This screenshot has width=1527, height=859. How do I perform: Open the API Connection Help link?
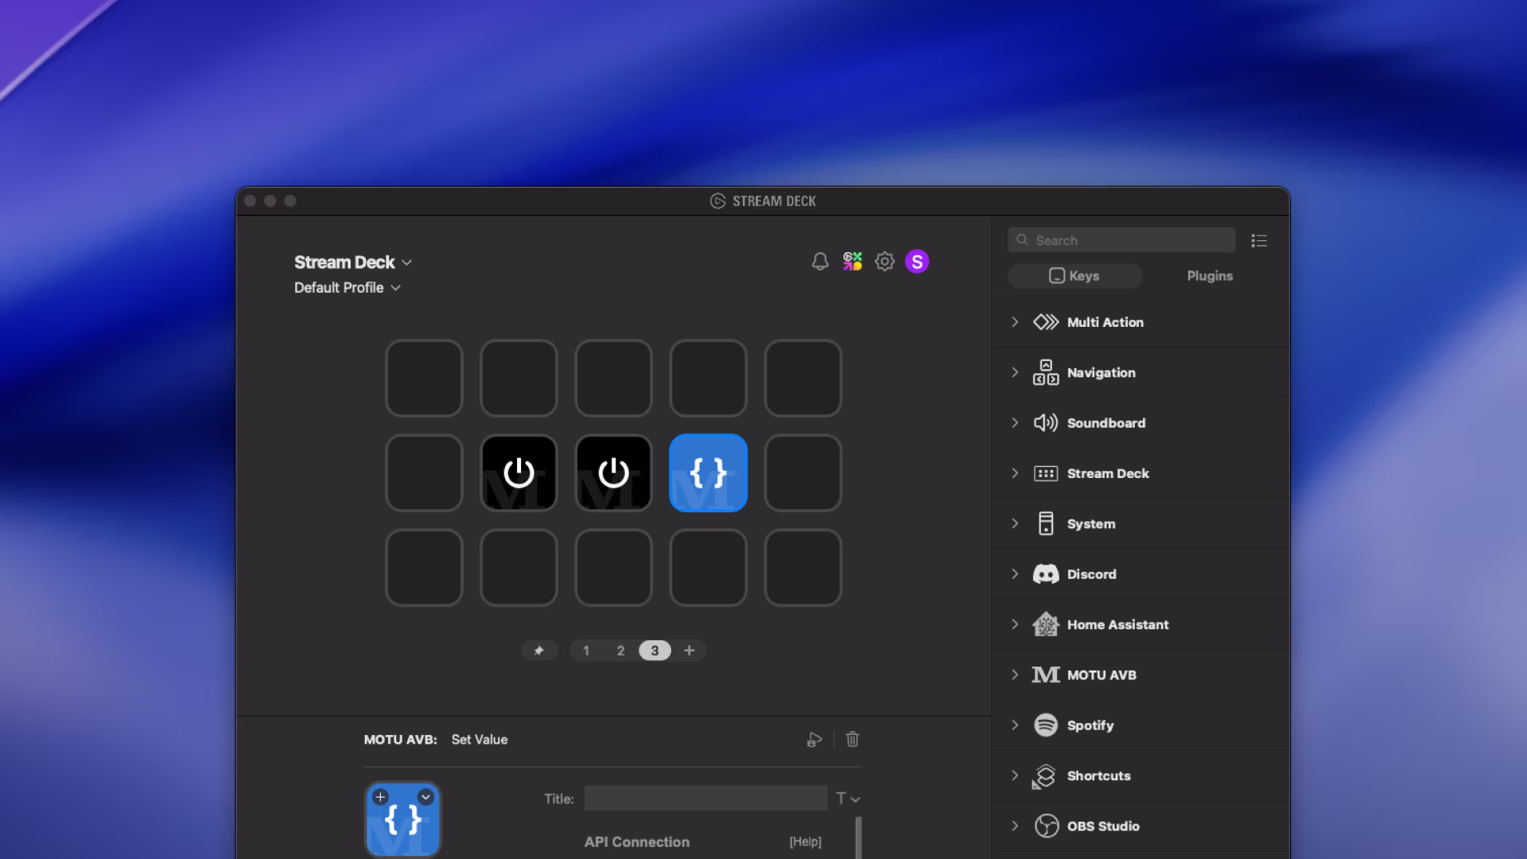point(805,842)
